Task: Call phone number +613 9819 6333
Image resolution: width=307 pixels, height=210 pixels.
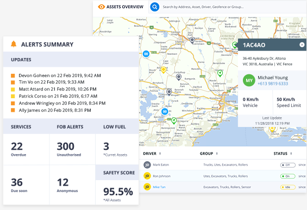Action: pos(273,84)
